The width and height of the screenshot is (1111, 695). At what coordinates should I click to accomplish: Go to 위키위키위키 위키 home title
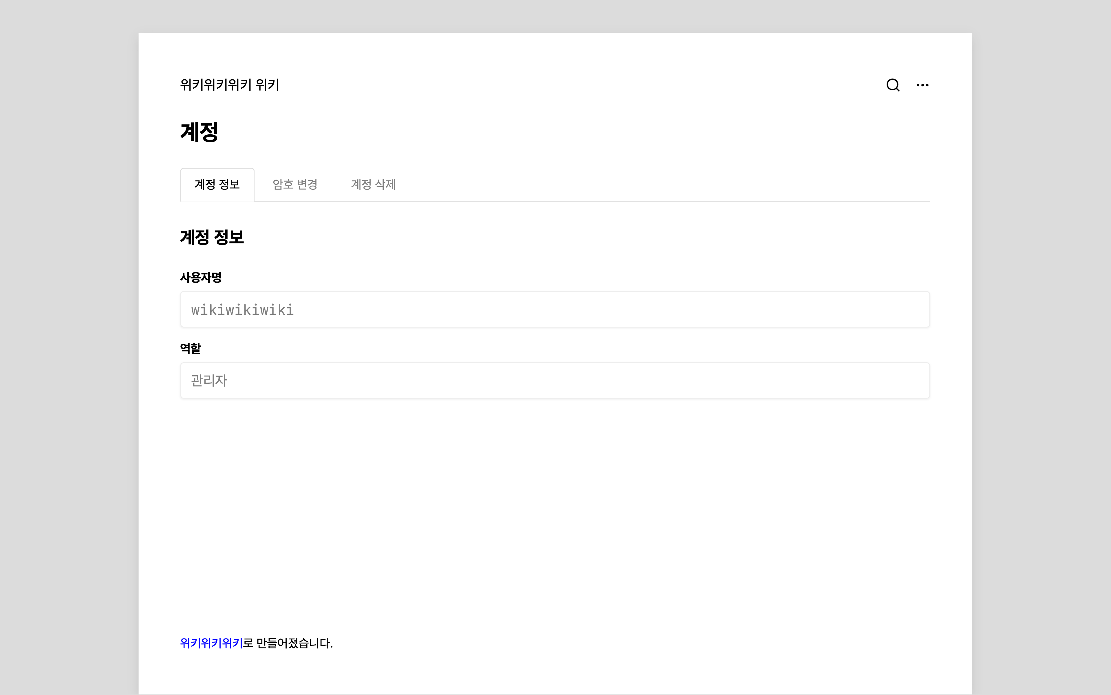(x=229, y=85)
